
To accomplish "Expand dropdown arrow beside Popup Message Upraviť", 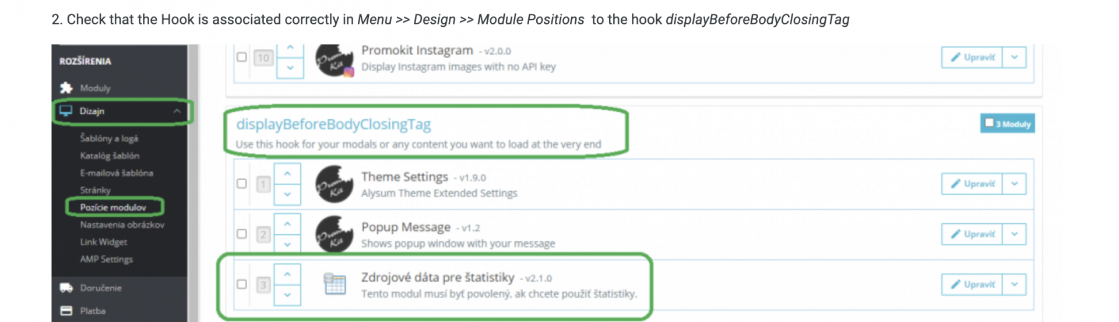I will [x=1014, y=234].
